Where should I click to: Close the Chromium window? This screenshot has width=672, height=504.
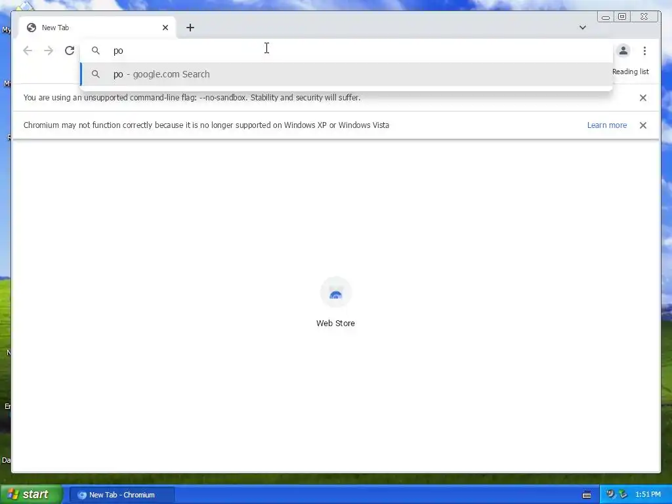(644, 16)
